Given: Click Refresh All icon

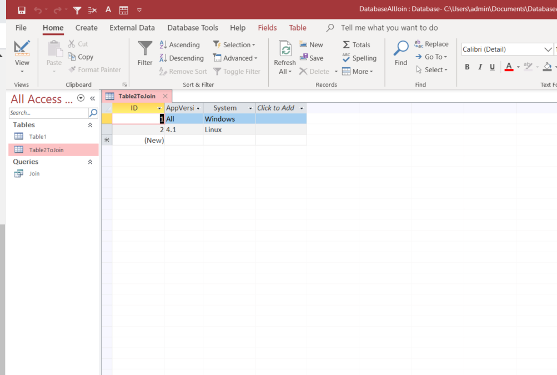Looking at the screenshot, I should coord(285,51).
